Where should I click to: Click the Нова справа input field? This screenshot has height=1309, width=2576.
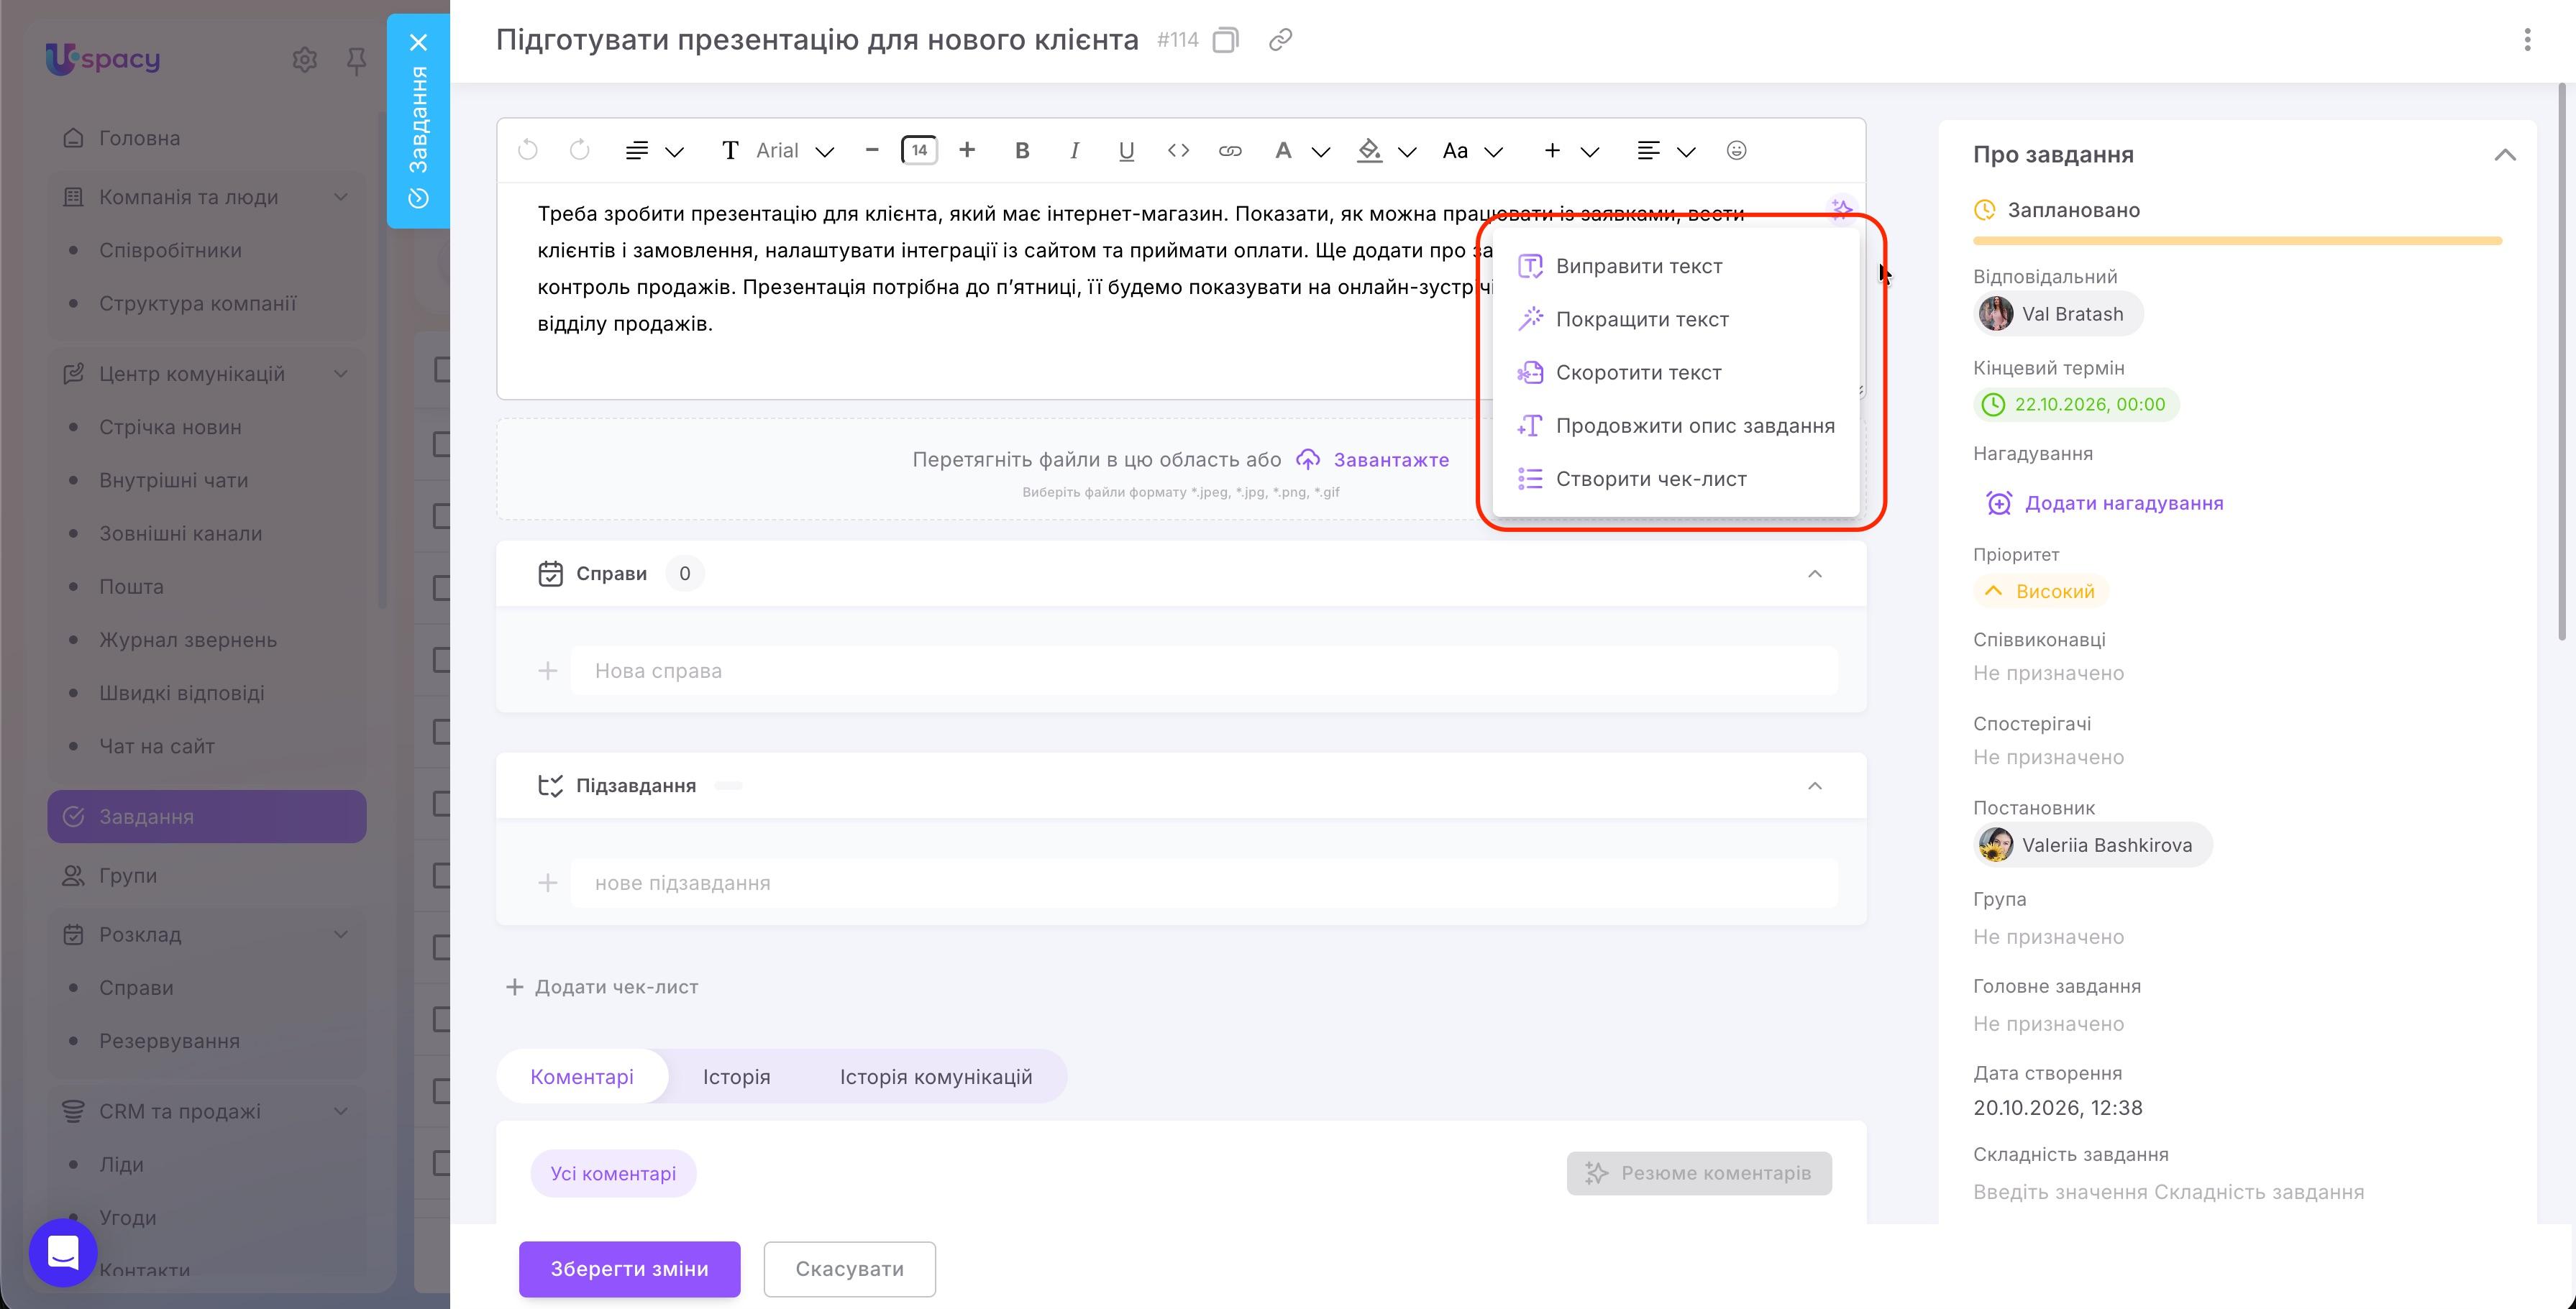click(1203, 671)
